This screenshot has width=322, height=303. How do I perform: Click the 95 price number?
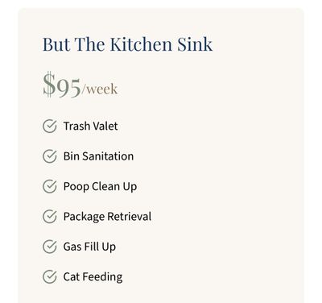tap(69, 88)
